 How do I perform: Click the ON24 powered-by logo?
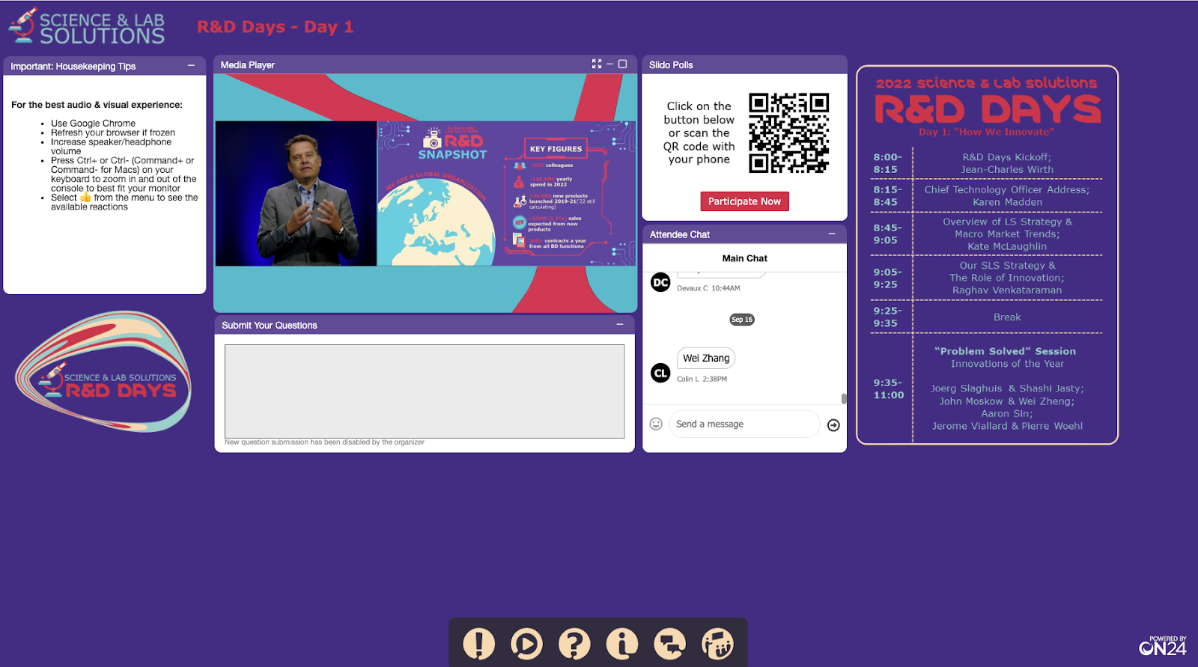point(1163,646)
